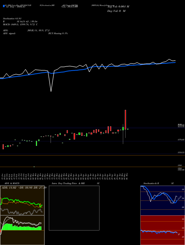Click the 'ADX & MACD' panel title
The image size is (185, 245).
point(12,183)
